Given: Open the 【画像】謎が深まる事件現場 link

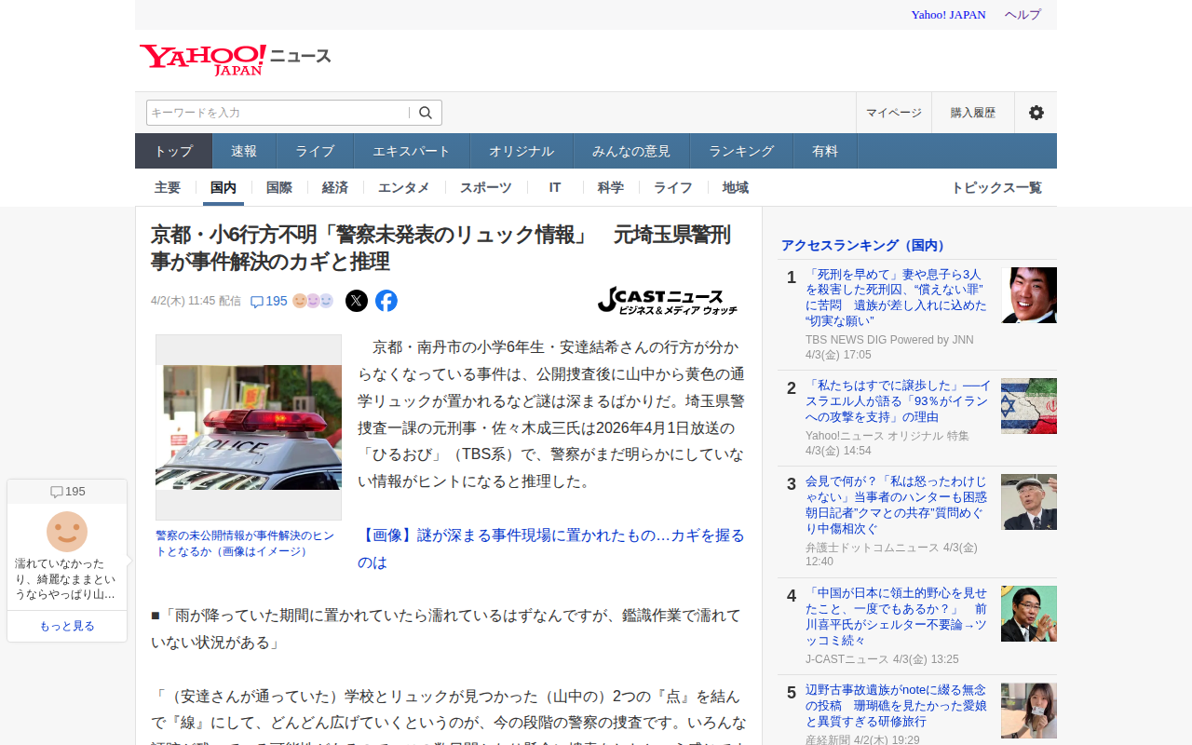Looking at the screenshot, I should (551, 549).
